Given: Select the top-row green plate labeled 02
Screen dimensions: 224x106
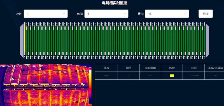Looking at the screenshot, I should click(29, 39).
